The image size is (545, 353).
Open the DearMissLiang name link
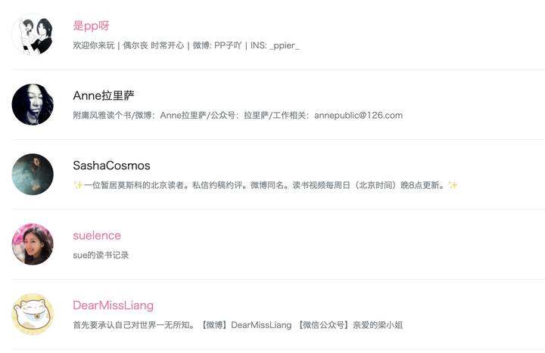[114, 305]
